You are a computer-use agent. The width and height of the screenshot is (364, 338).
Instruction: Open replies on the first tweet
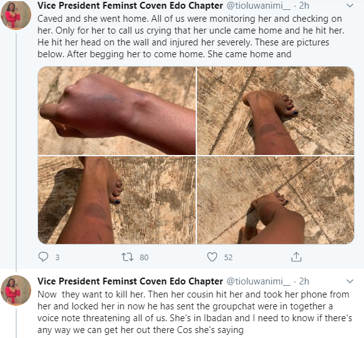point(43,257)
